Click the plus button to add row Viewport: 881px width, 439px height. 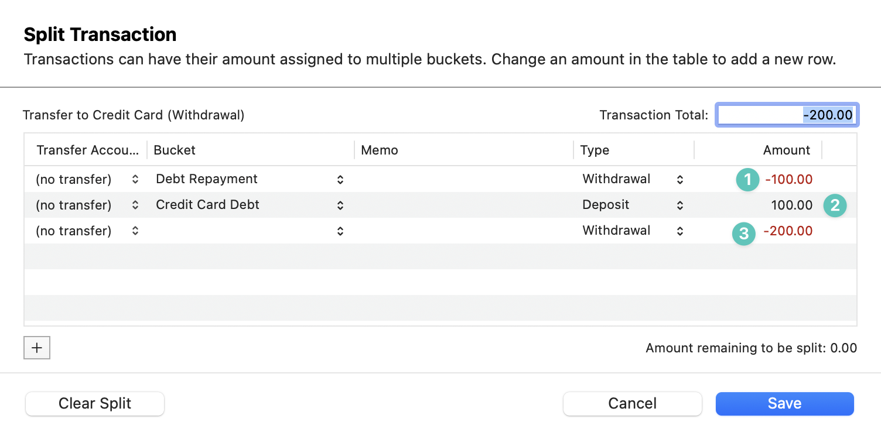click(x=37, y=348)
